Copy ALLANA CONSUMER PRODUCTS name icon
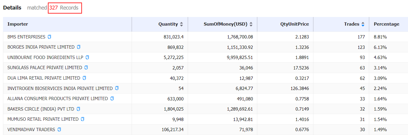The width and height of the screenshot is (408, 135). pos(112,99)
